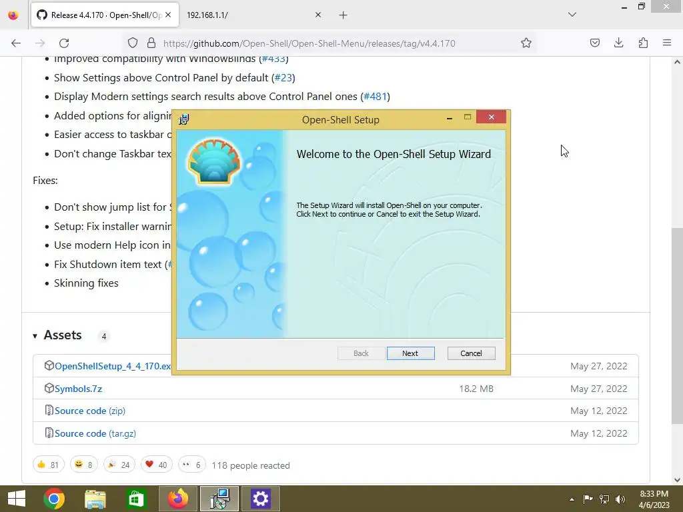Show hidden system tray icons

(x=572, y=499)
